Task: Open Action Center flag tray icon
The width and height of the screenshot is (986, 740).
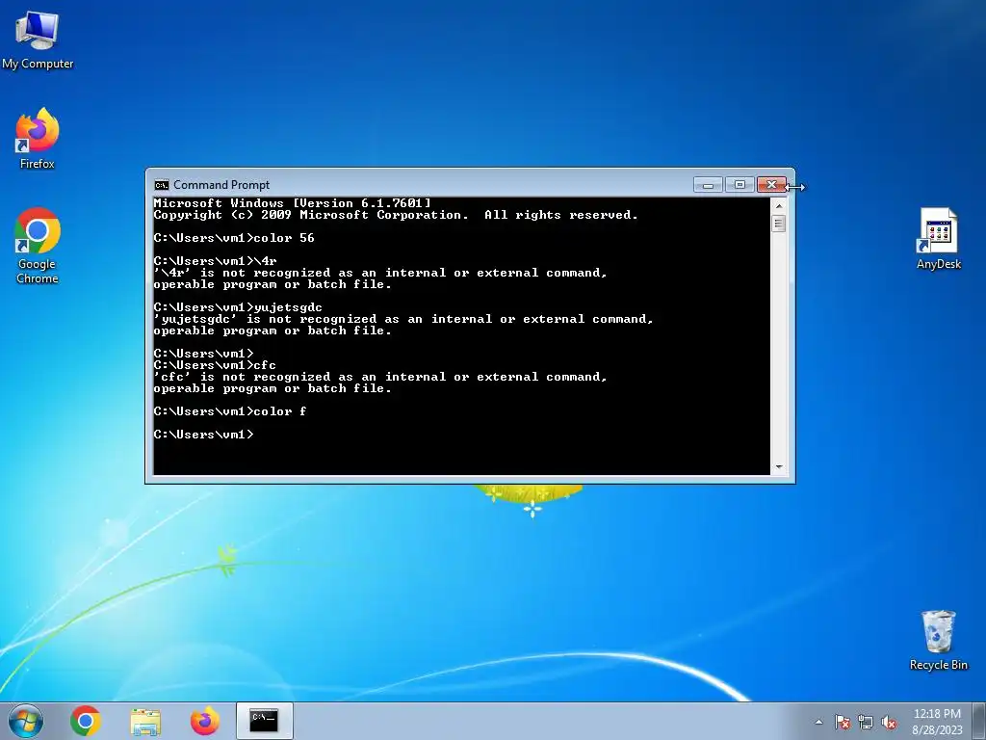Action: tap(842, 722)
